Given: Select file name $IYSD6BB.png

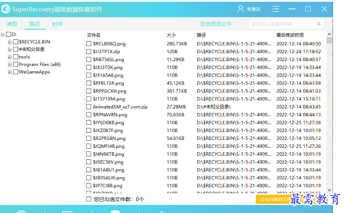Looking at the screenshot, I should [x=108, y=123].
